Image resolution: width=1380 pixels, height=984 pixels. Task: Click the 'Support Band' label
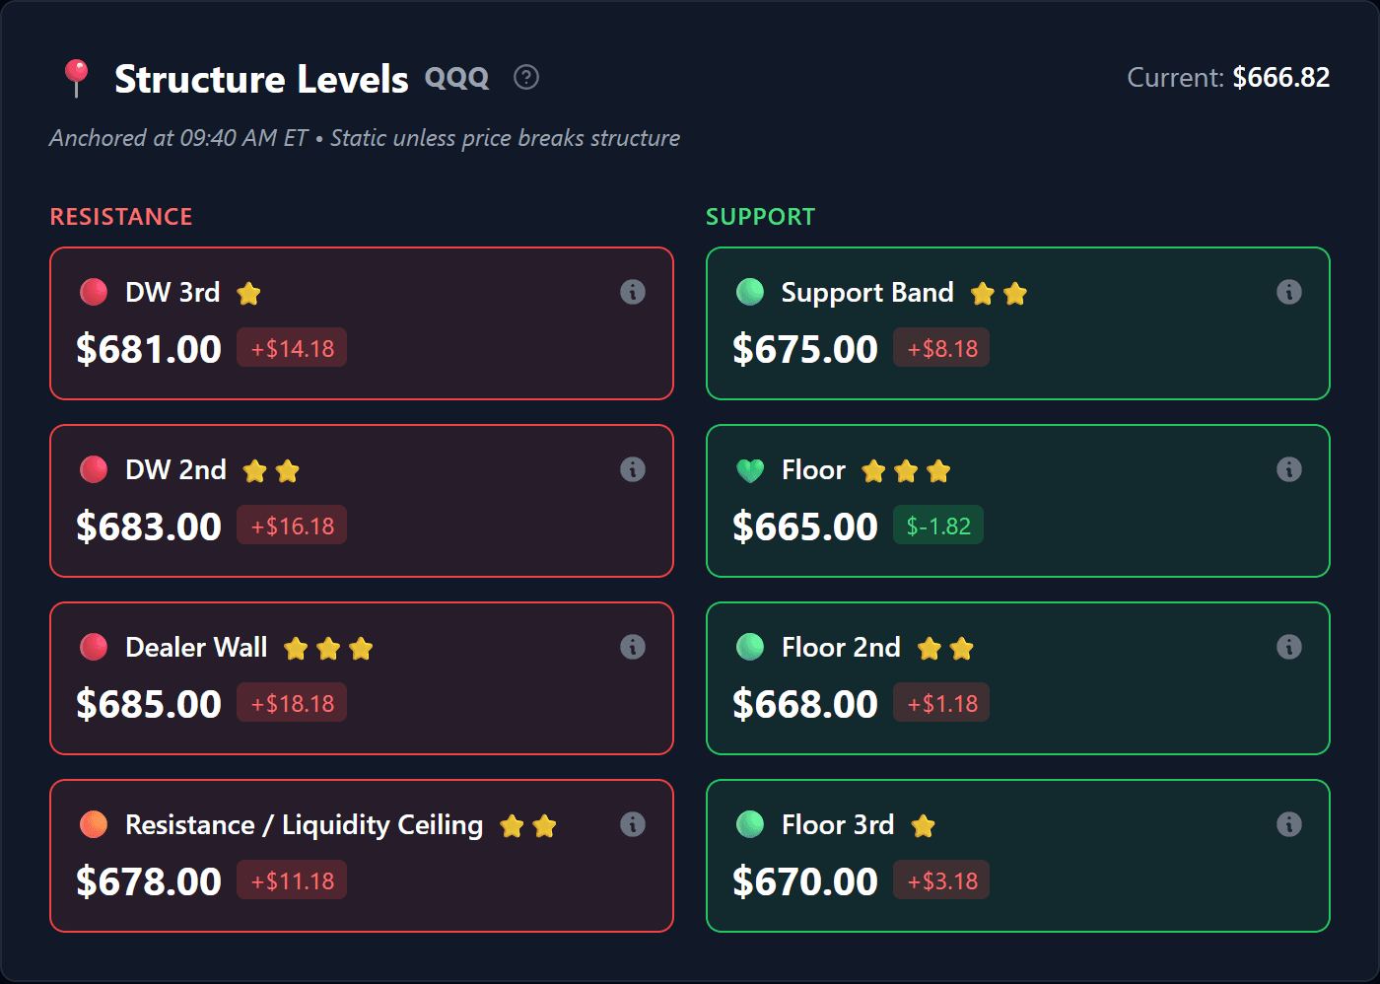pyautogui.click(x=867, y=293)
